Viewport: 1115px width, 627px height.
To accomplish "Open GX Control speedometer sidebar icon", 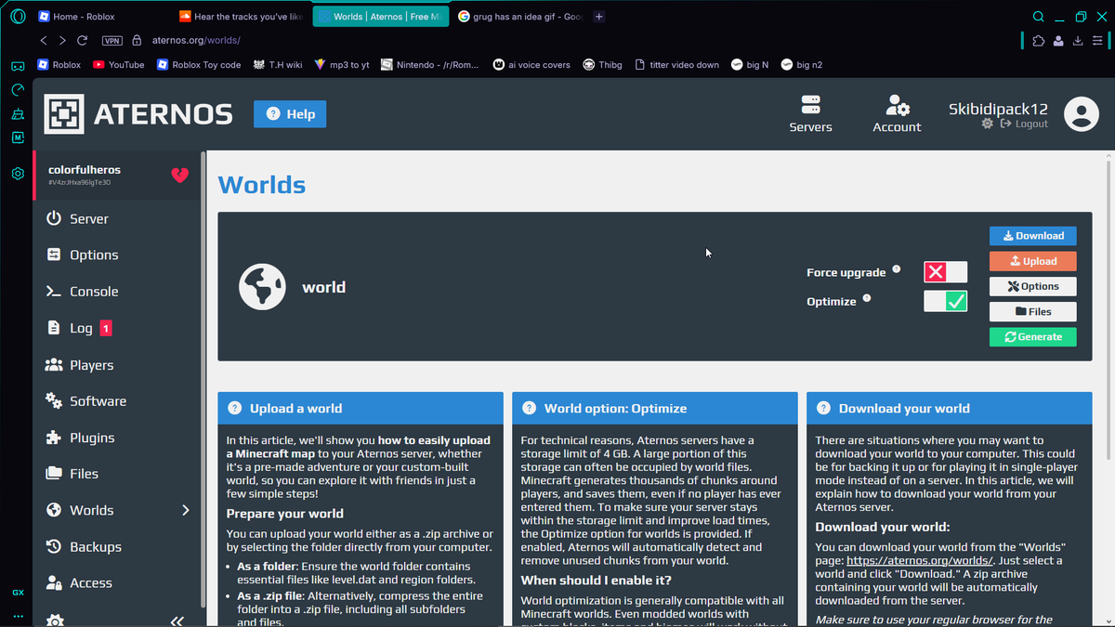I will [17, 90].
